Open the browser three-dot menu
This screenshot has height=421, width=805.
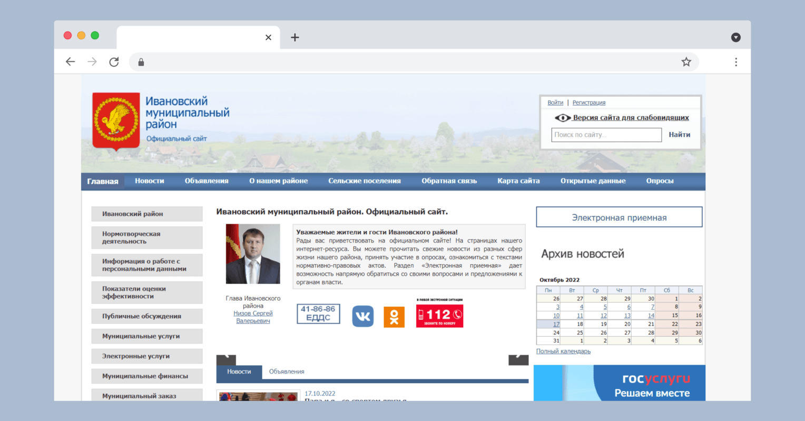pos(736,62)
